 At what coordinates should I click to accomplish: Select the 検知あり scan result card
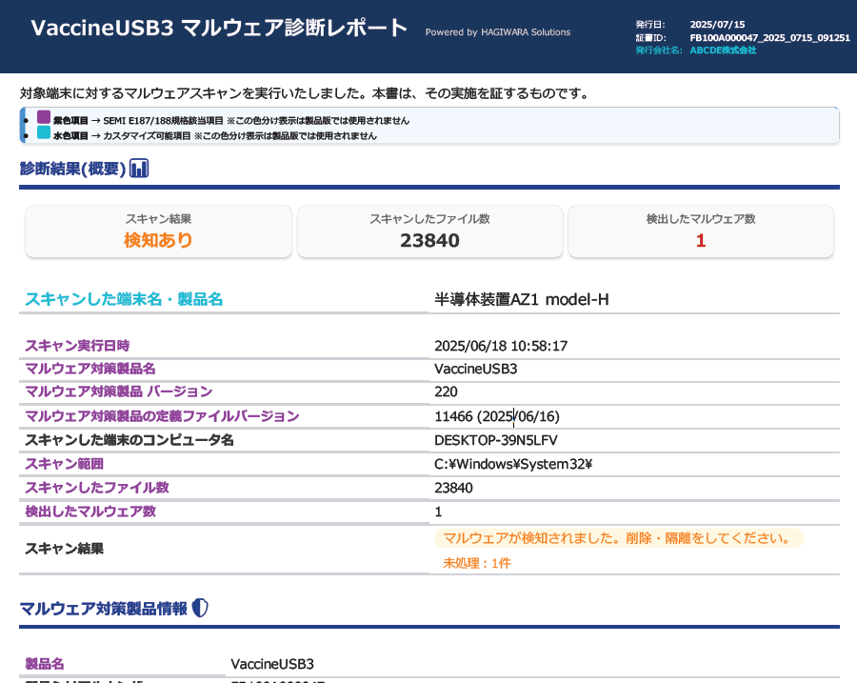pos(158,231)
